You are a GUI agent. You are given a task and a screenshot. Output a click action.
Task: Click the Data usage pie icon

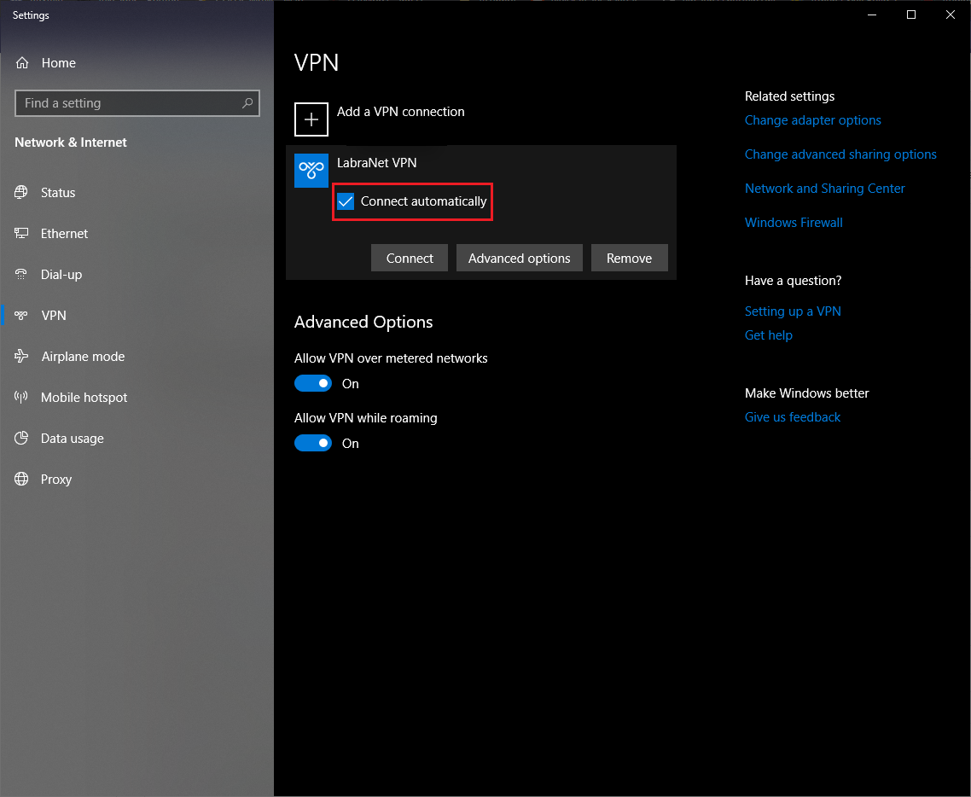click(21, 439)
